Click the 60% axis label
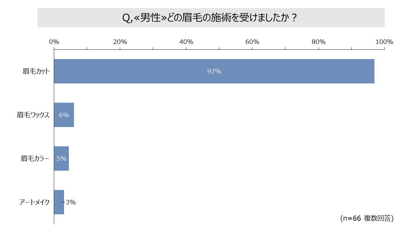 [252, 42]
